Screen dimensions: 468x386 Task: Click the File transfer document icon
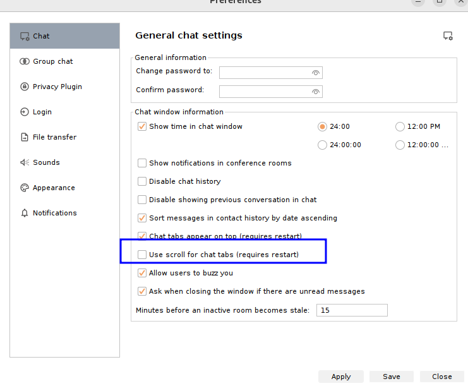25,137
